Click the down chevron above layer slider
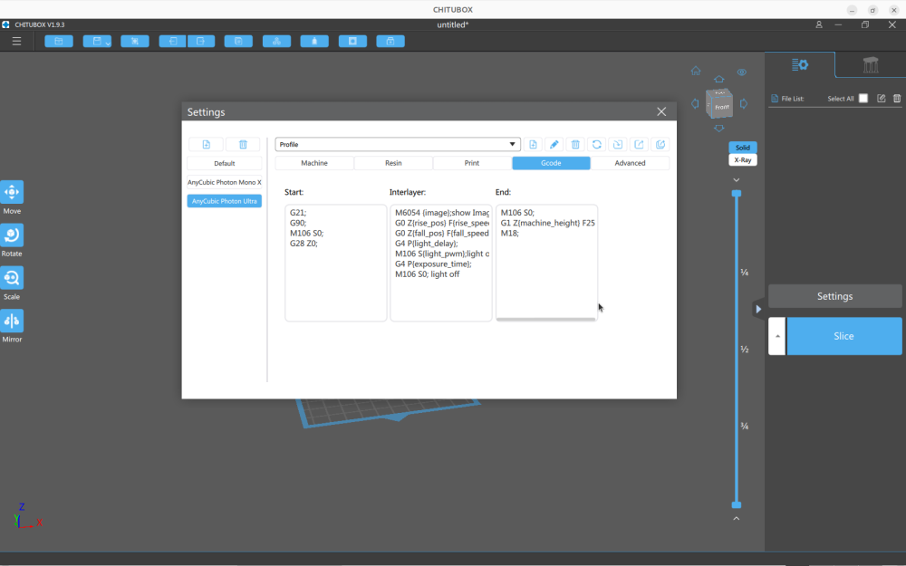Viewport: 906px width, 566px height. click(736, 180)
